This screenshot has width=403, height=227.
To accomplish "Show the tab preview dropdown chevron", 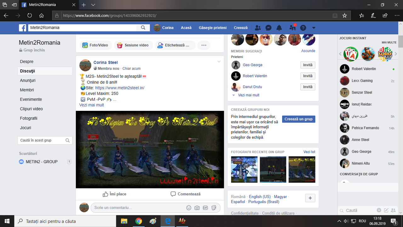I will tap(93, 5).
